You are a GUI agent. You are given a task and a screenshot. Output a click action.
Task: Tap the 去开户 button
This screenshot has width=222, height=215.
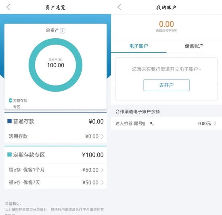[x=166, y=85]
